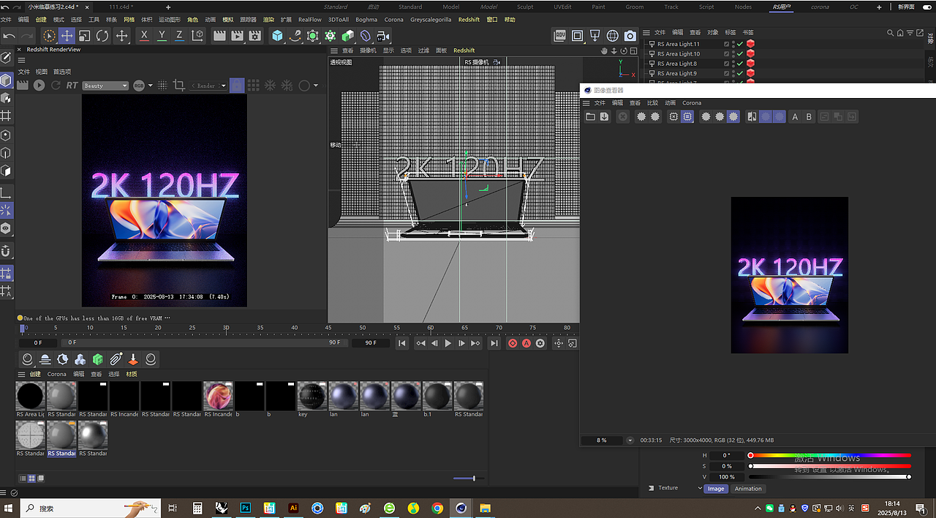936x518 pixels.
Task: Toggle the lock camera icon in RenderView
Action: [x=237, y=86]
